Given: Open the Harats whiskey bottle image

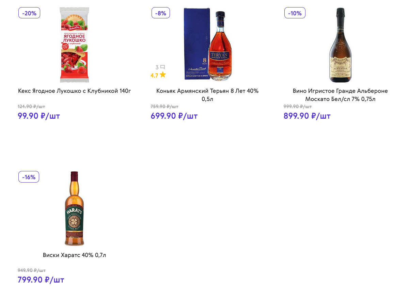Looking at the screenshot, I should pyautogui.click(x=74, y=208).
